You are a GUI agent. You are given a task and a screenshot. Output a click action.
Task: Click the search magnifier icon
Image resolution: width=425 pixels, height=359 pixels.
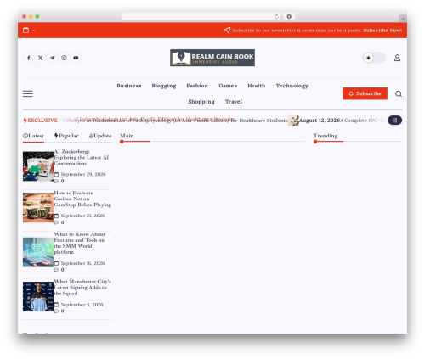399,93
